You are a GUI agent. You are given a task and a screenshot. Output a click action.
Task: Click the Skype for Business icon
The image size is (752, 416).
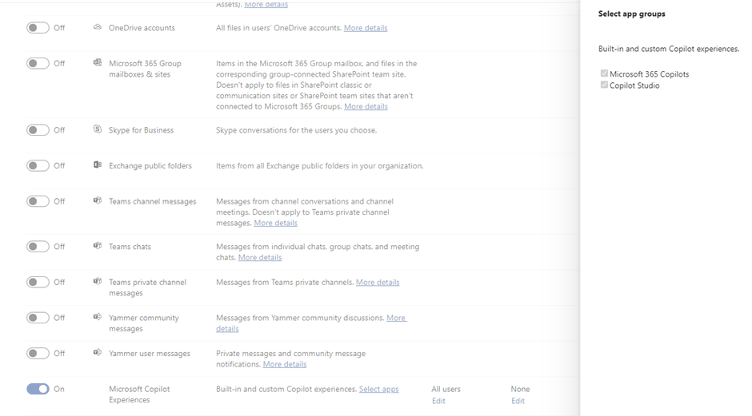click(x=98, y=129)
